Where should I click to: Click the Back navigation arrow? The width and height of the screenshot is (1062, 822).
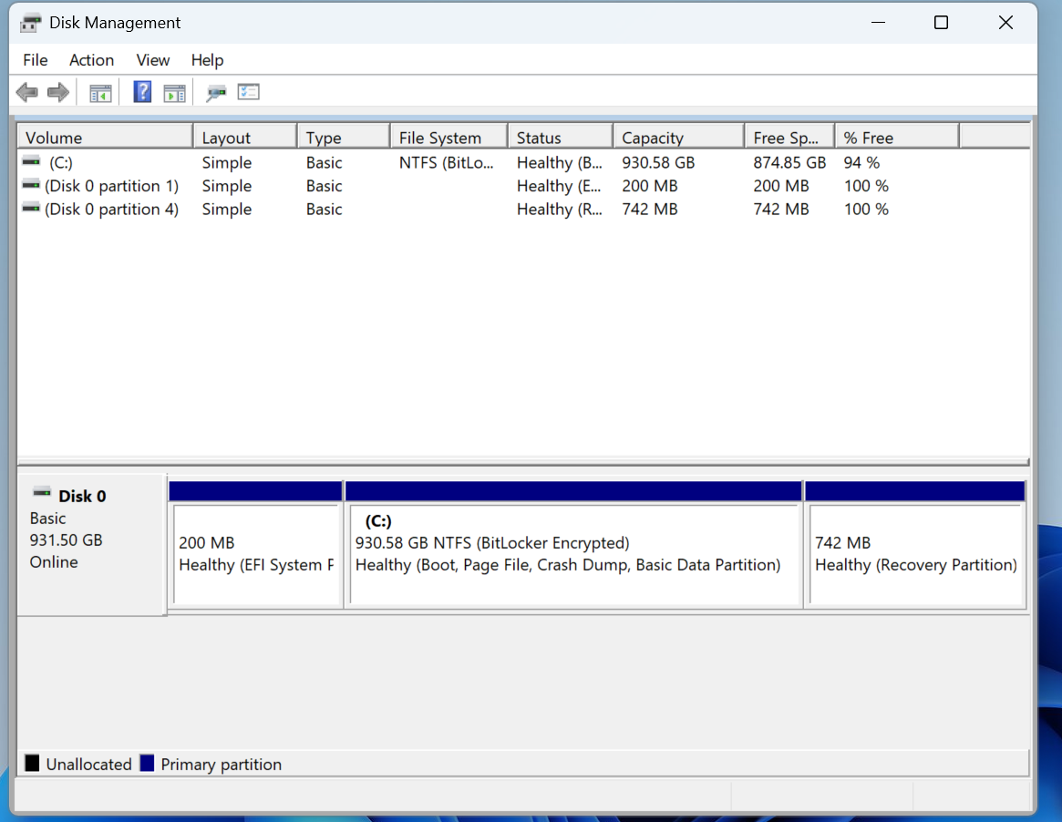click(26, 92)
